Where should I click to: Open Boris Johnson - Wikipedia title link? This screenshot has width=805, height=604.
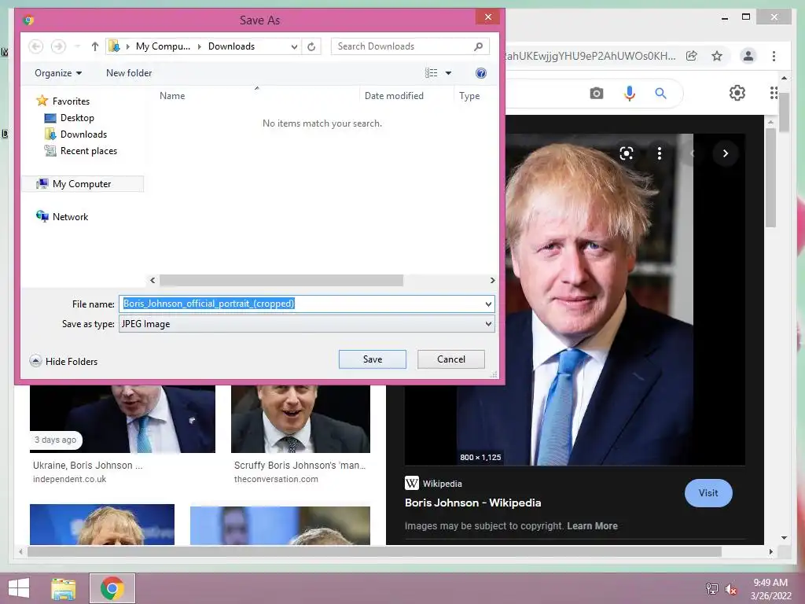472,503
